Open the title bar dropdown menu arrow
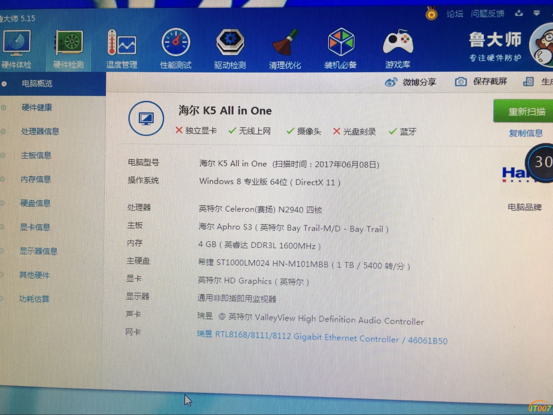The width and height of the screenshot is (553, 415). [537, 13]
